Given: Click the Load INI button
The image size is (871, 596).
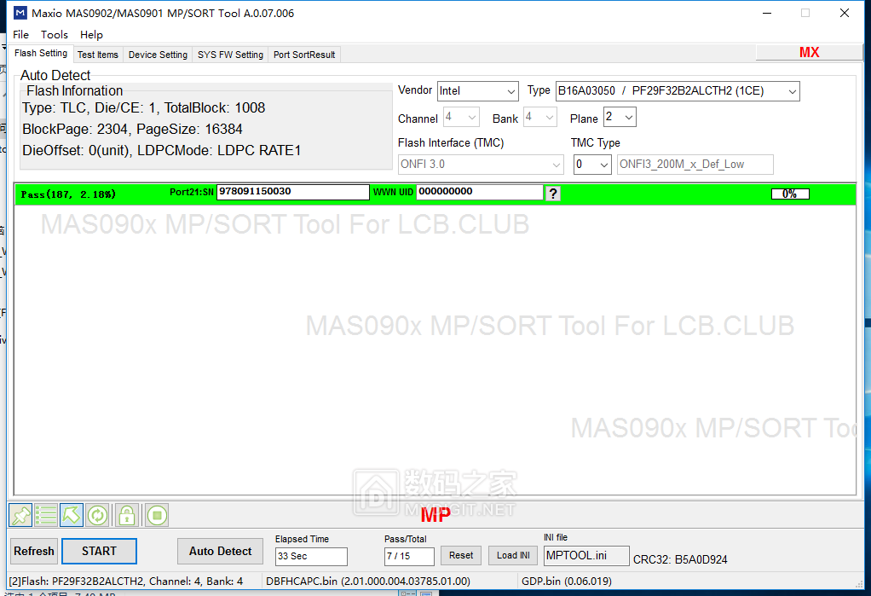Looking at the screenshot, I should 513,555.
